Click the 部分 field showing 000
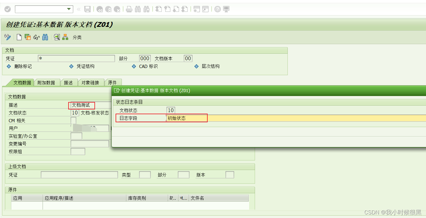The image size is (426, 218). click(x=145, y=58)
